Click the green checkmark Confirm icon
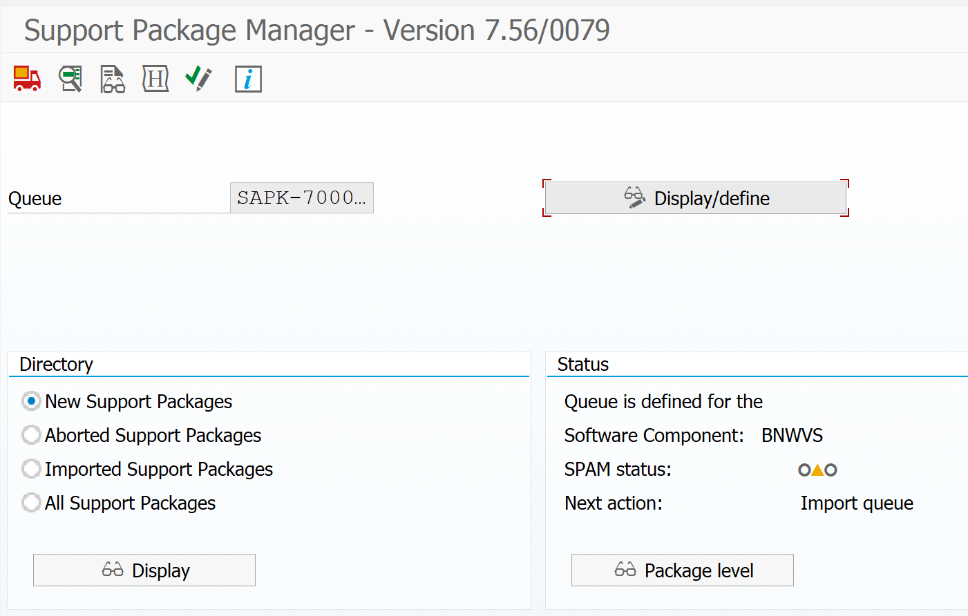968x616 pixels. [198, 79]
